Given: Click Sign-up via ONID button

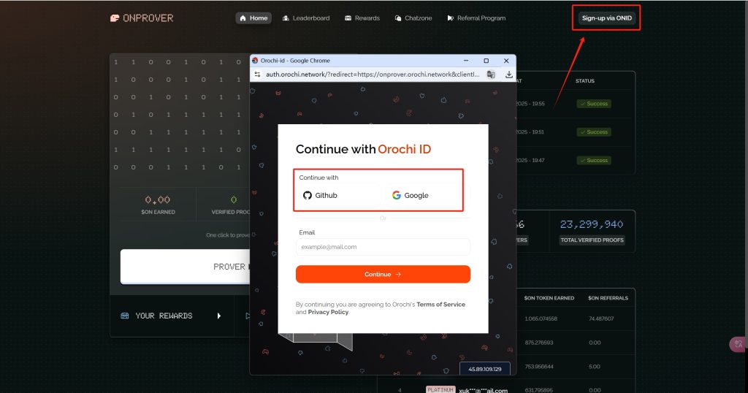Looking at the screenshot, I should click(606, 18).
